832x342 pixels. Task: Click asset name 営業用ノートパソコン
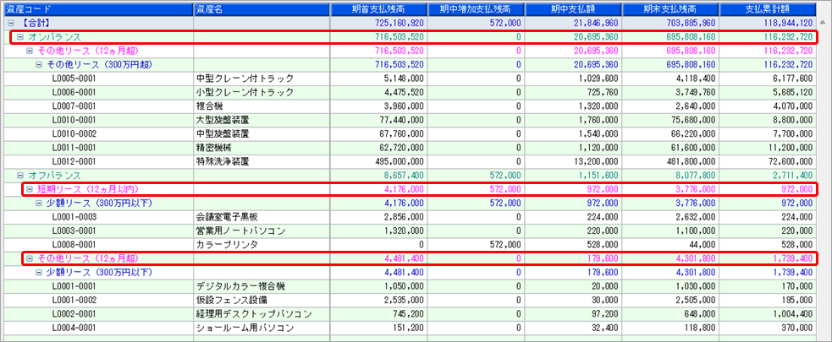pyautogui.click(x=240, y=231)
